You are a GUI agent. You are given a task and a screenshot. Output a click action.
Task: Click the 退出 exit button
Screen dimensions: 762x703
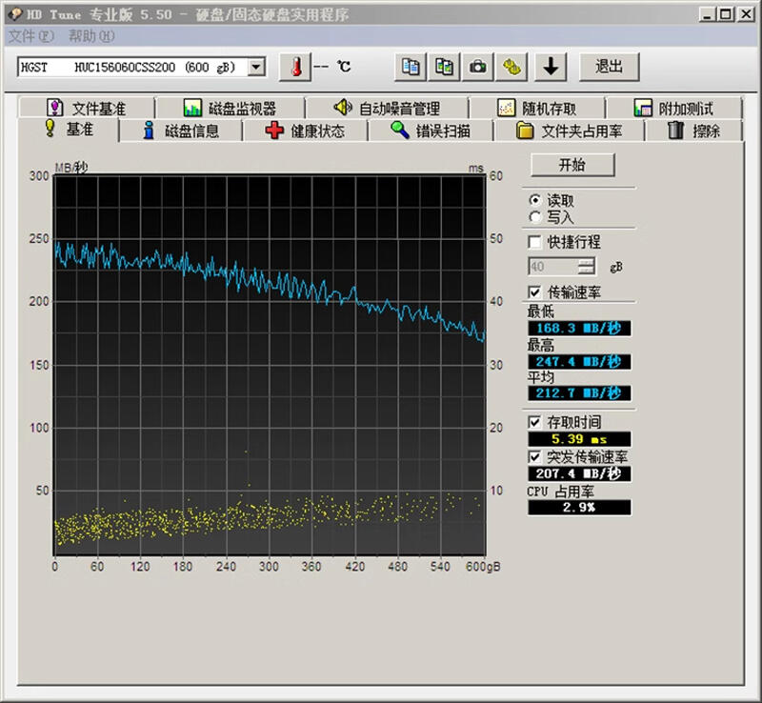coord(609,67)
